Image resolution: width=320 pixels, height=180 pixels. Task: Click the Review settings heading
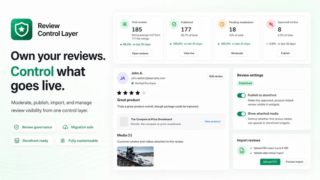point(250,75)
